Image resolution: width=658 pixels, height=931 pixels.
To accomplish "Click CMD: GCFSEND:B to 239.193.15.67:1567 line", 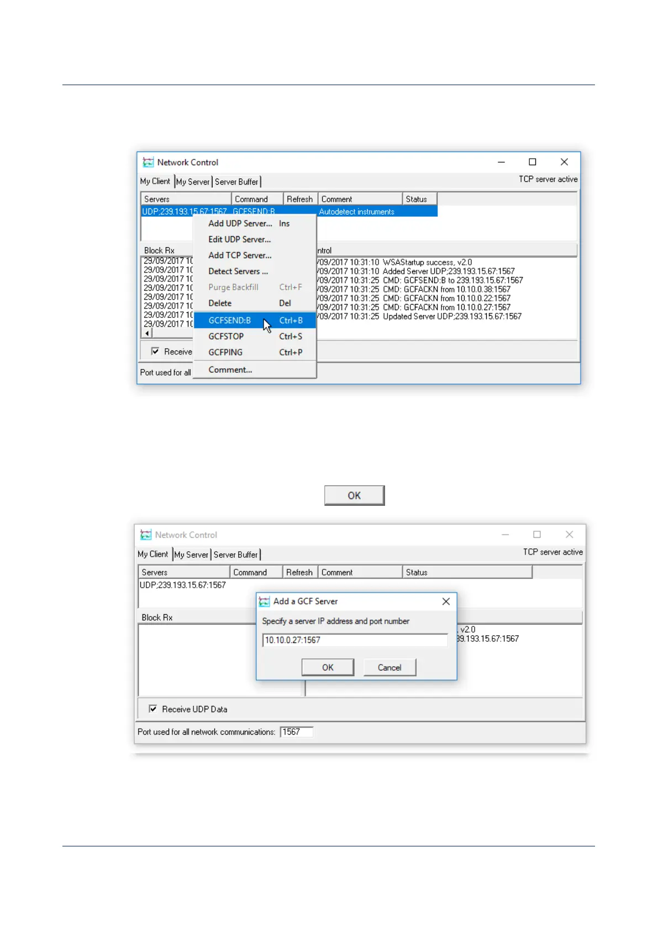I will coord(453,280).
